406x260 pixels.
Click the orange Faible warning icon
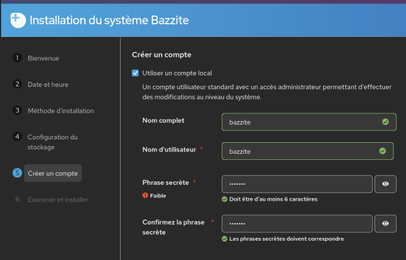point(145,195)
